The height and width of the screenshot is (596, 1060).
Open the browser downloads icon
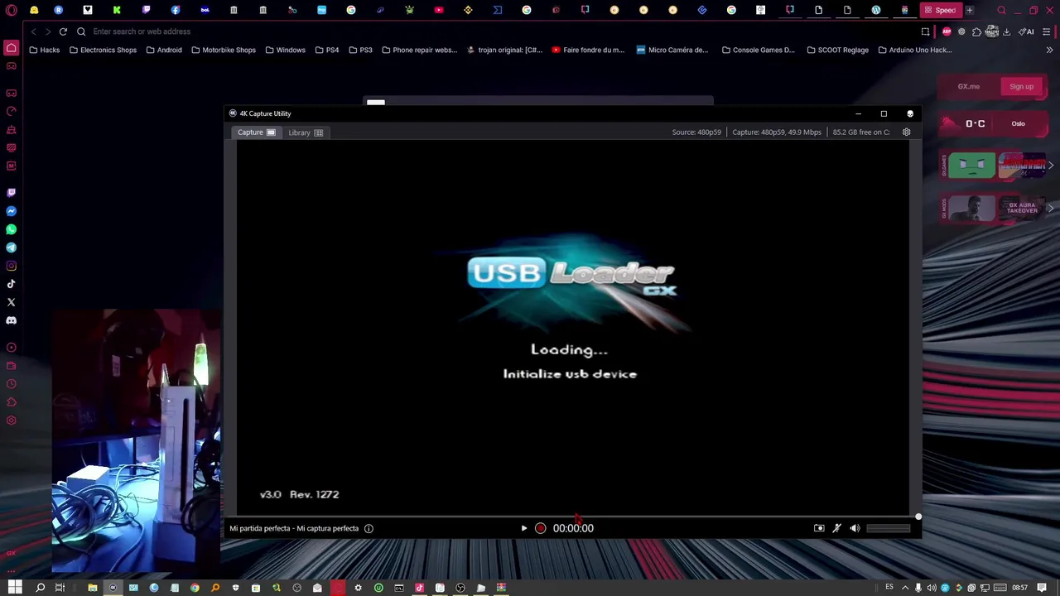[x=1006, y=31]
